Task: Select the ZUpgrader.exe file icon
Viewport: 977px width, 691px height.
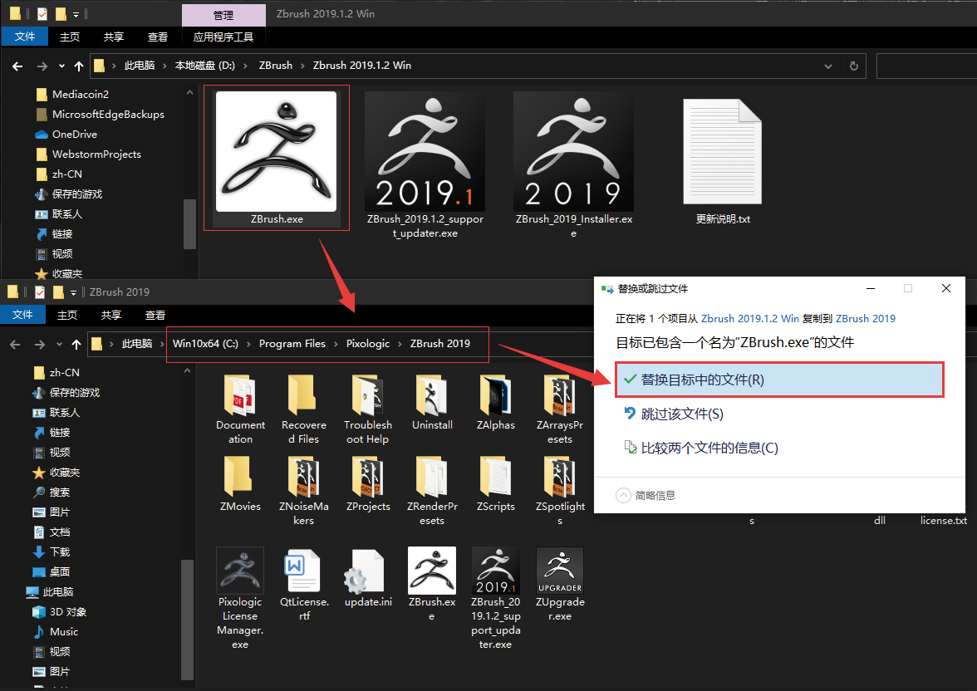Action: click(x=559, y=571)
